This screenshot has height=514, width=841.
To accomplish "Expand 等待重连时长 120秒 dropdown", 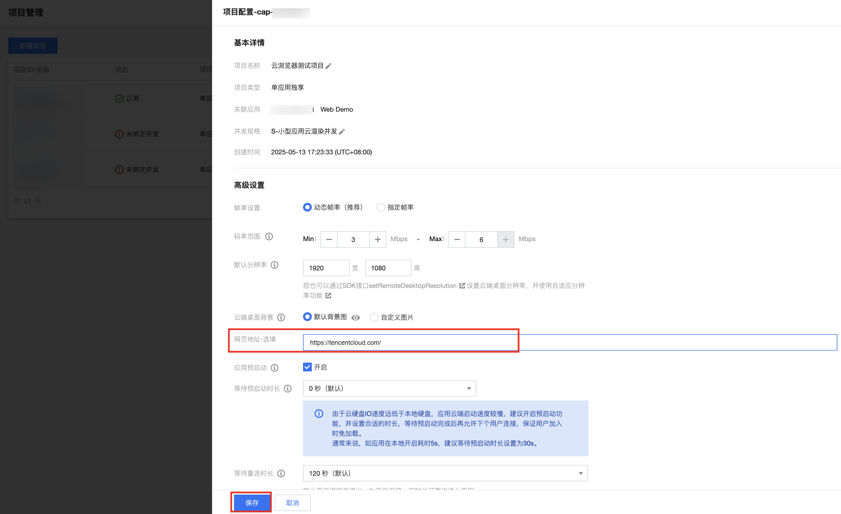I will [445, 473].
